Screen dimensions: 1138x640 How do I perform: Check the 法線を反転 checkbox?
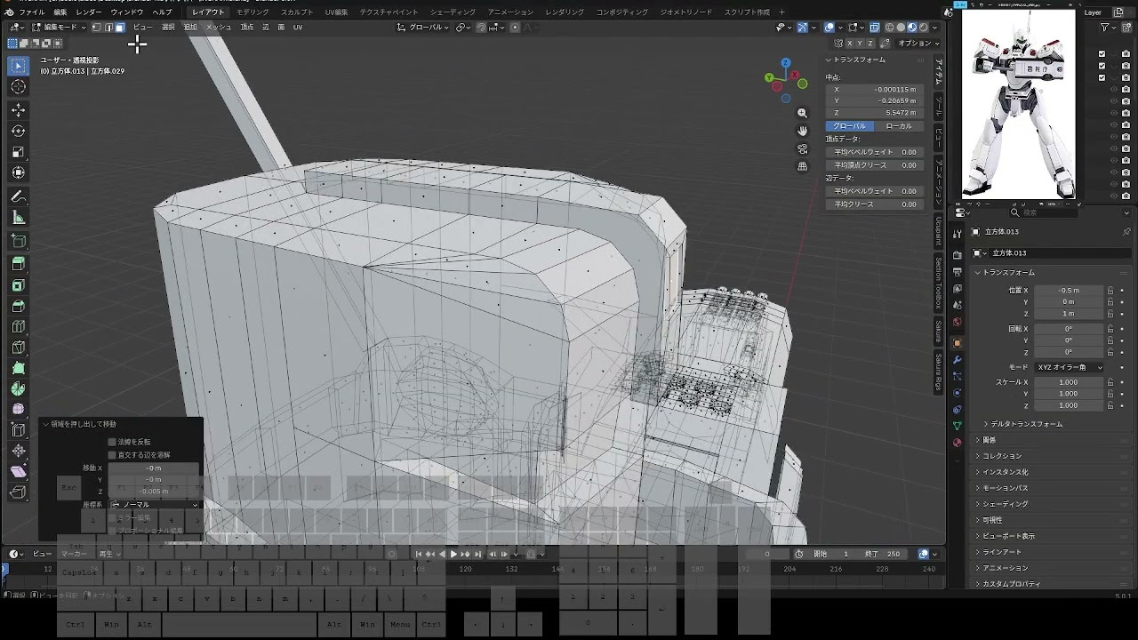[x=112, y=442]
